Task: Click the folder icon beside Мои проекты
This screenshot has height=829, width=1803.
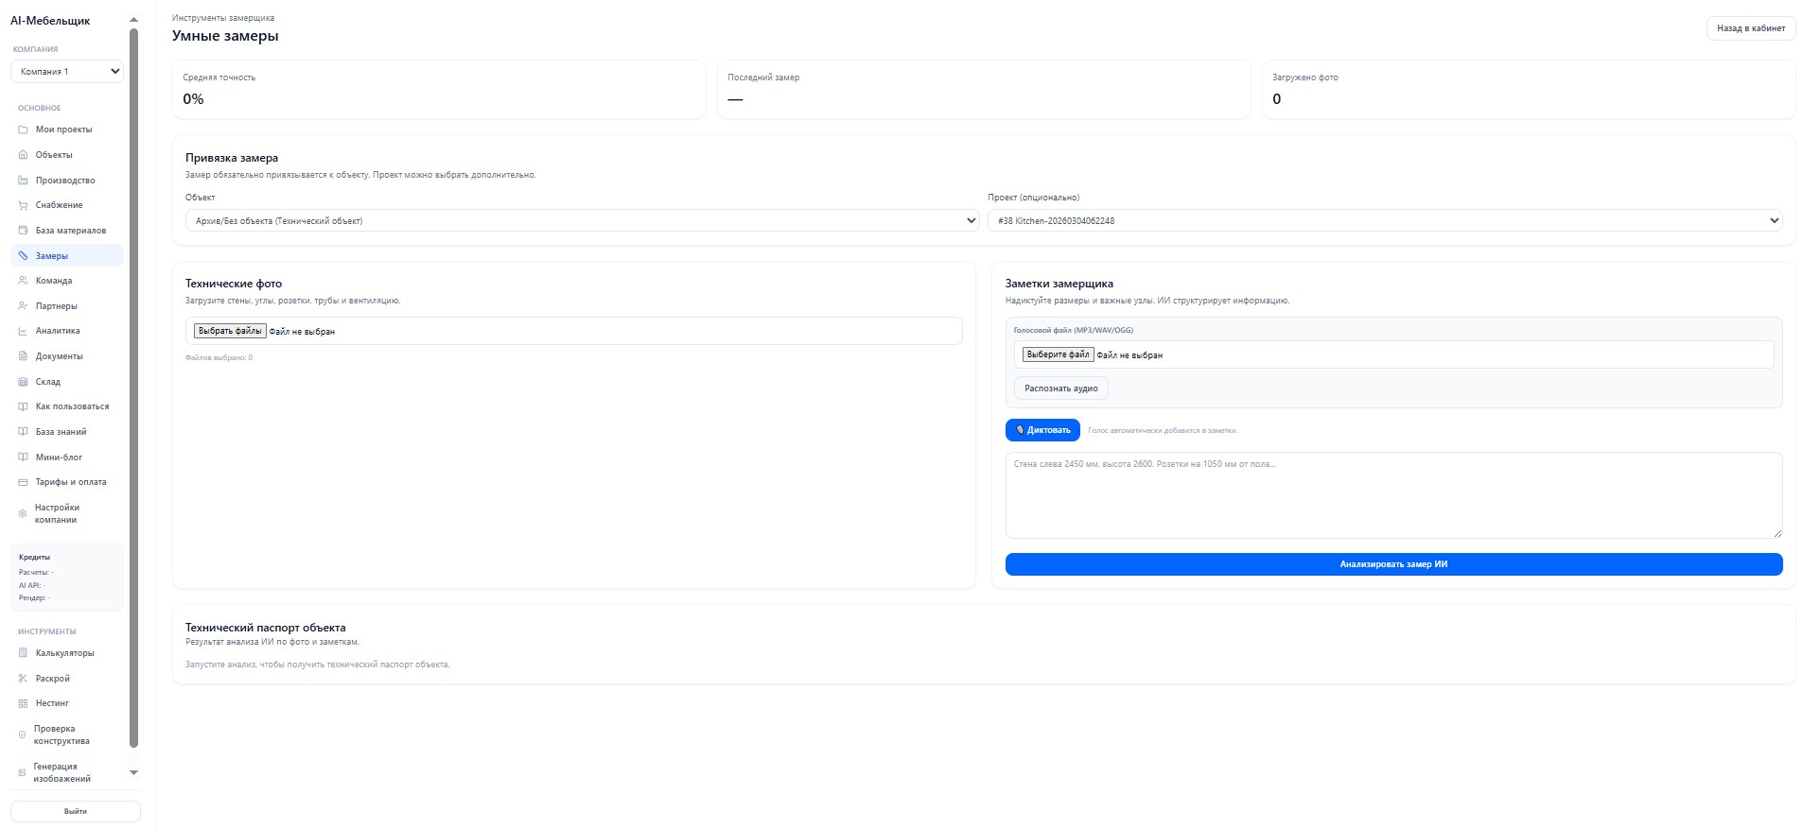Action: pos(23,130)
